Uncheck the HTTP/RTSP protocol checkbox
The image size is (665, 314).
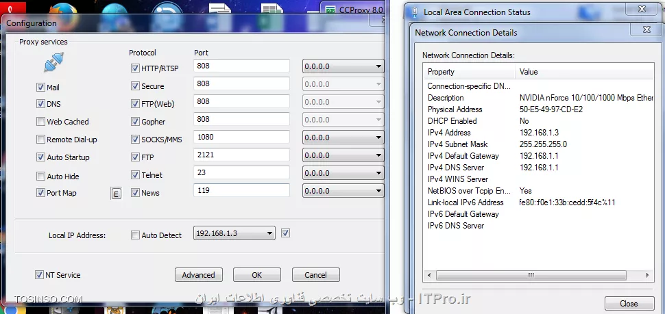135,68
